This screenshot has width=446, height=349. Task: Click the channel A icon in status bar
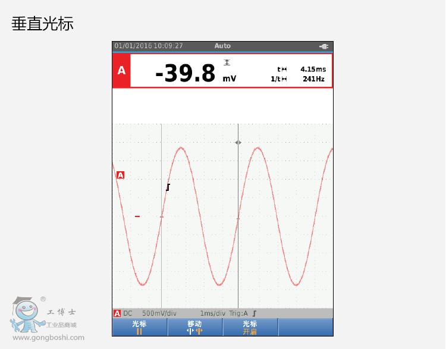pos(117,313)
